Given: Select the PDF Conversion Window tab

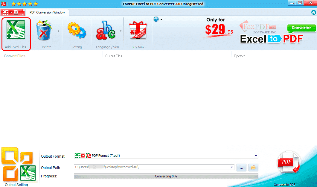Looking at the screenshot, I should [x=47, y=12].
